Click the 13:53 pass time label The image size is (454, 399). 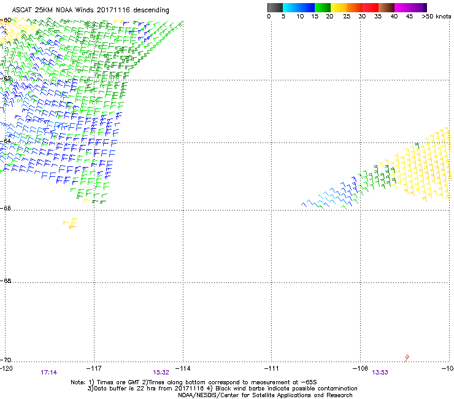[380, 372]
